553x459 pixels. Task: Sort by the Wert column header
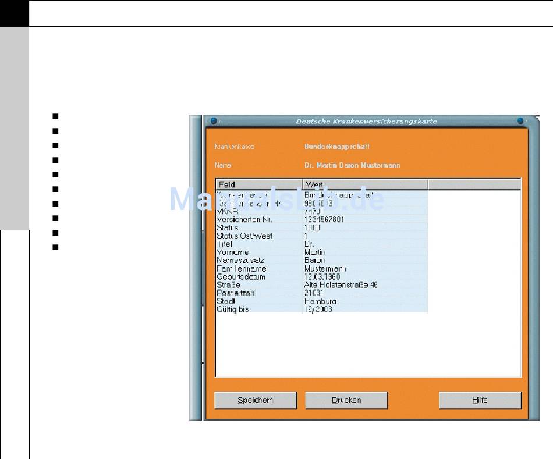click(x=365, y=184)
